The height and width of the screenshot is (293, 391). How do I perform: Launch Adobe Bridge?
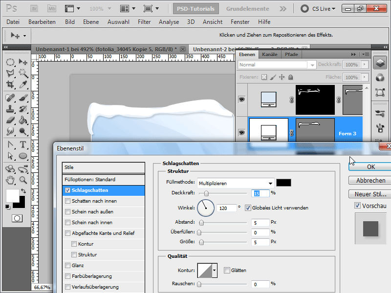pyautogui.click(x=34, y=9)
